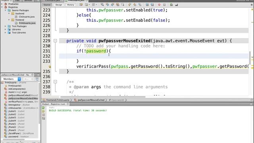This screenshot has width=254, height=143.
Task: Click the Shift Line Left toolbar icon
Action: [147, 5]
